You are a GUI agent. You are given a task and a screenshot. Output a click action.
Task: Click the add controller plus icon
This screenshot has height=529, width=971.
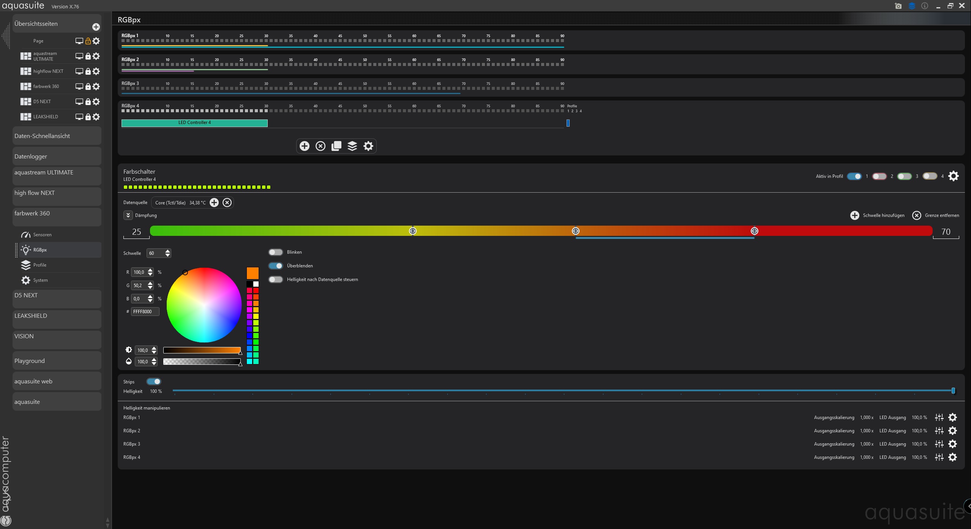[x=304, y=146]
